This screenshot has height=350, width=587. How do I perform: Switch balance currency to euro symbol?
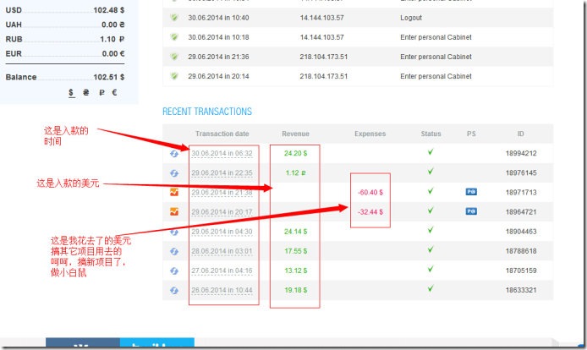[x=114, y=94]
